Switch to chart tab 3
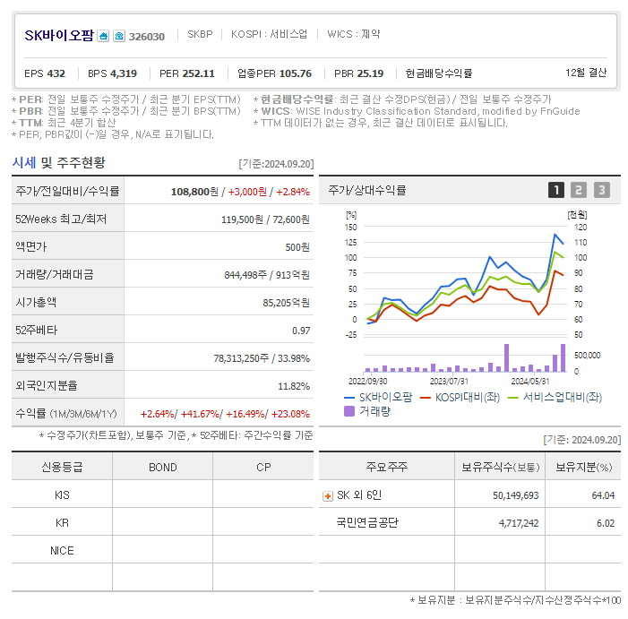The height and width of the screenshot is (619, 628). click(x=601, y=190)
